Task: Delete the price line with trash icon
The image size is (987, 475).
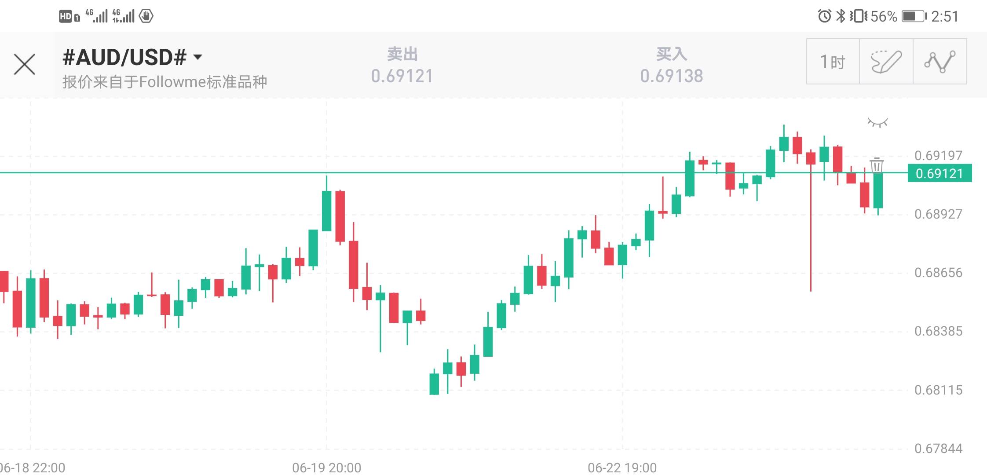Action: [877, 165]
